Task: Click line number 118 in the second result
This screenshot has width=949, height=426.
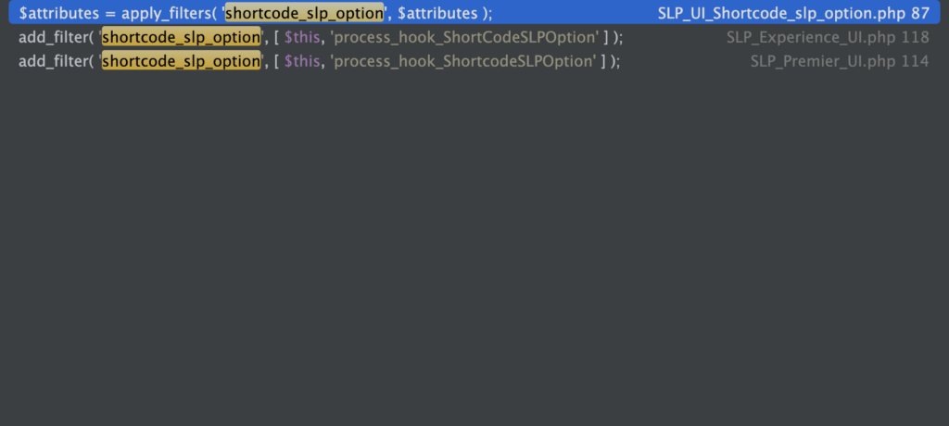Action: click(x=915, y=38)
